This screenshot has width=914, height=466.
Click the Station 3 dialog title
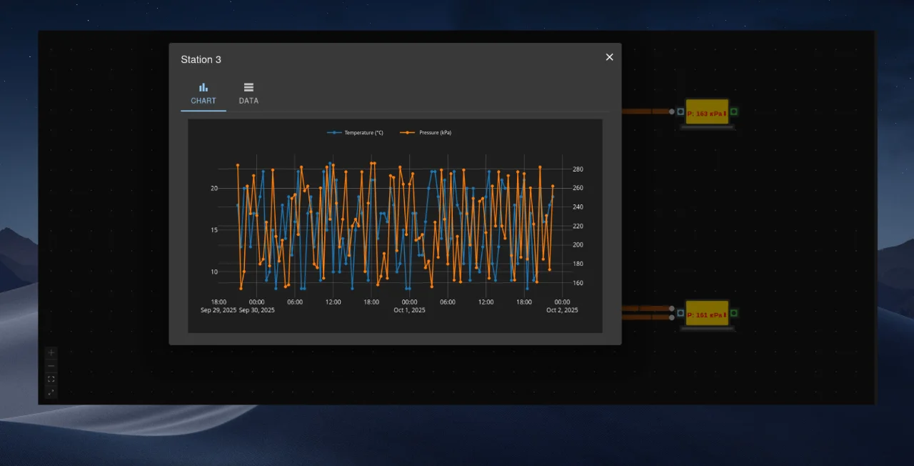point(201,59)
